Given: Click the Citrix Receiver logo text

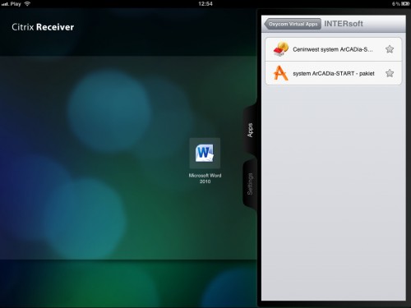Looking at the screenshot, I should point(43,27).
